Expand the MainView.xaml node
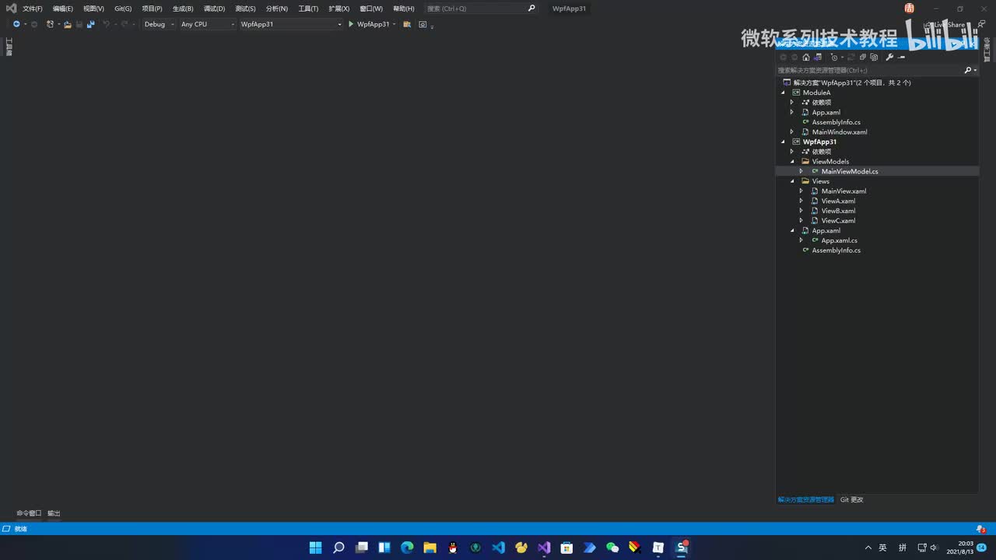This screenshot has height=560, width=996. [801, 191]
